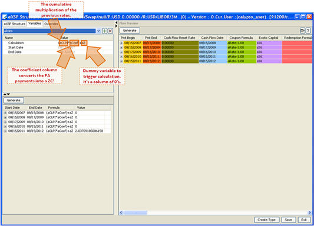The image size is (314, 226).
Task: Expand variable row starting 08/15/2008
Action: click(x=5, y=117)
